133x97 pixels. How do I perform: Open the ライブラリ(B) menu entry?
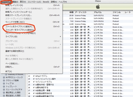point(32,37)
